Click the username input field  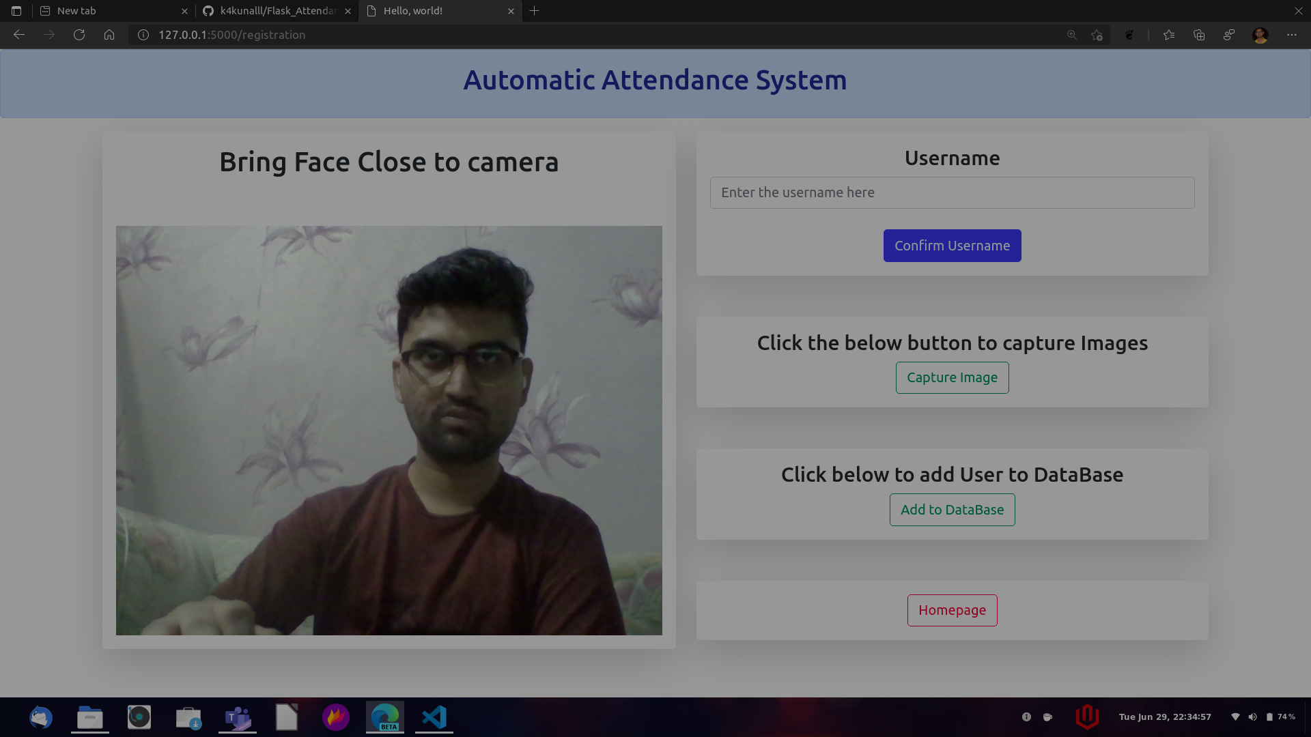[952, 192]
